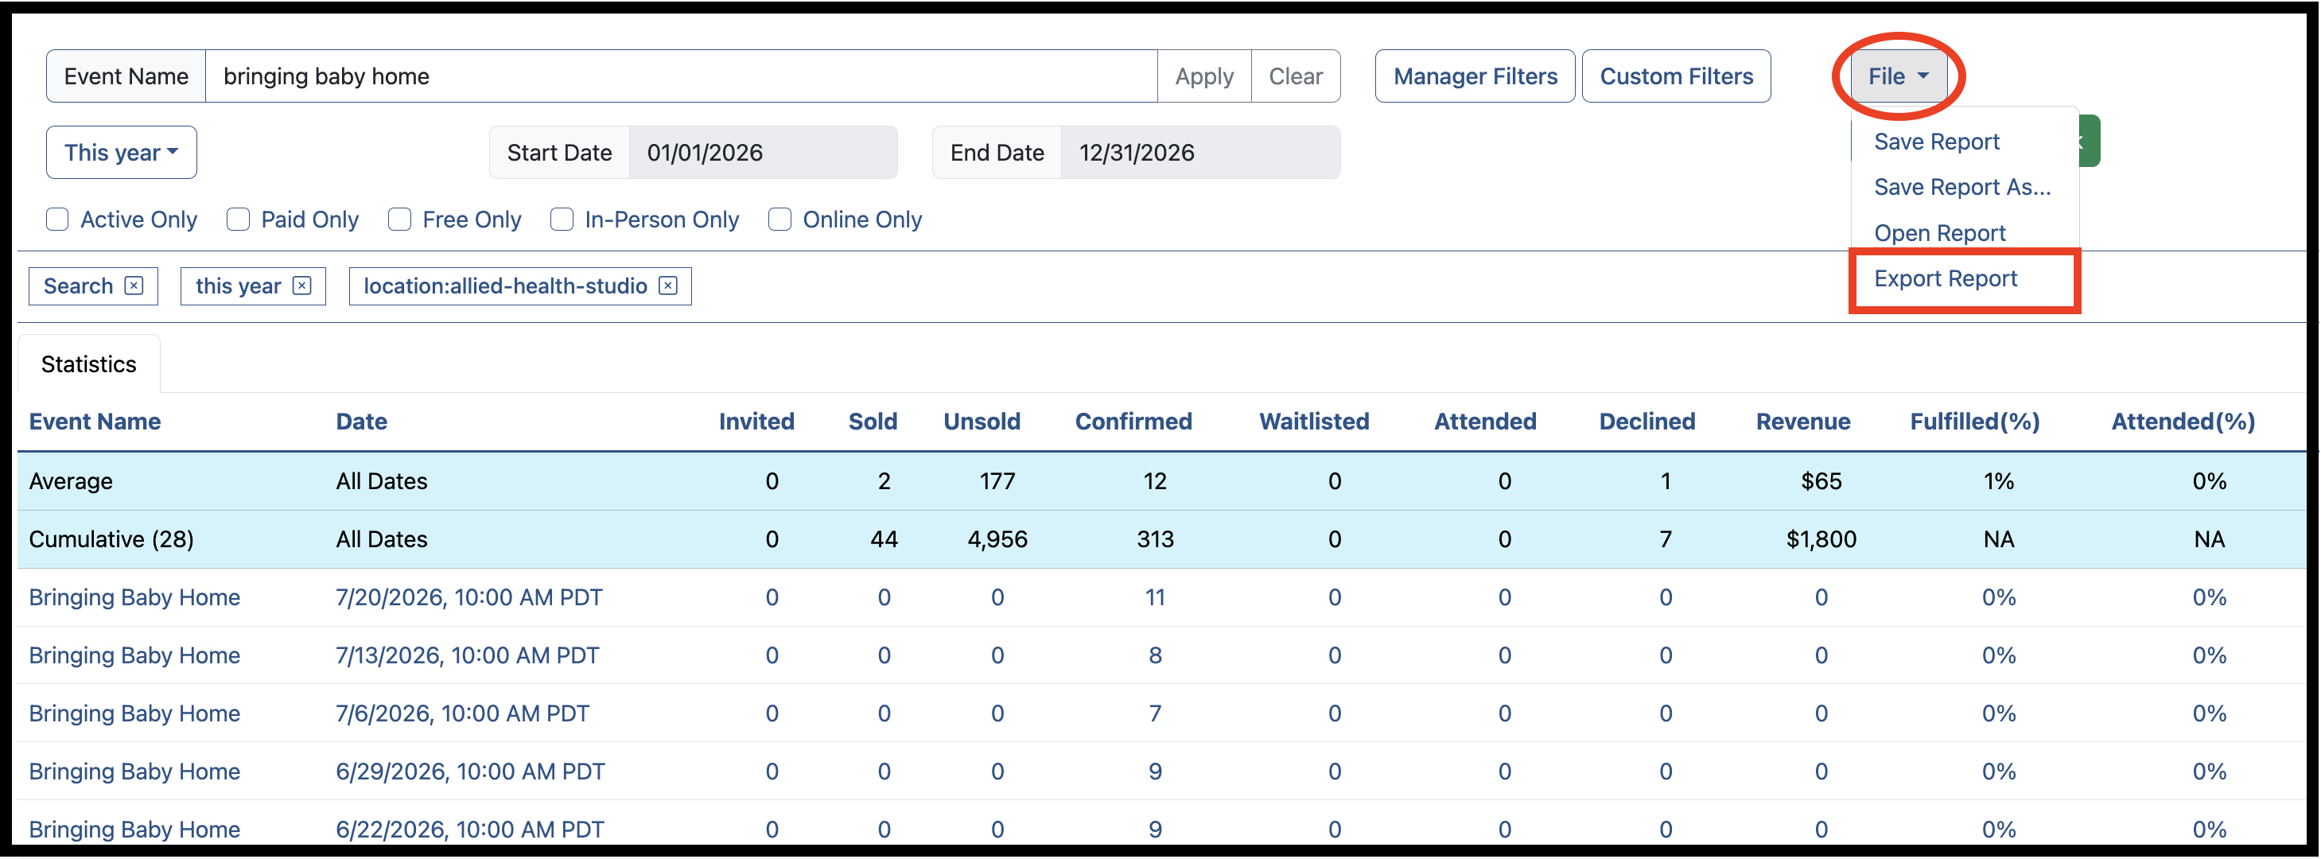Screen dimensions: 2321x859
Task: Enable the Active Only checkbox
Action: [x=57, y=219]
